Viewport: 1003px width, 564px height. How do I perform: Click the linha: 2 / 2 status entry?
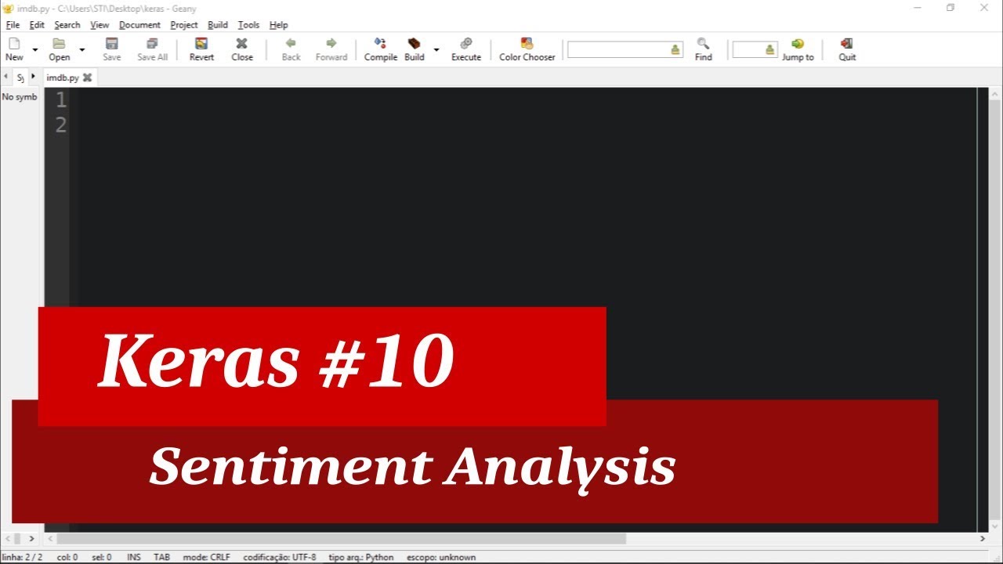(x=22, y=557)
